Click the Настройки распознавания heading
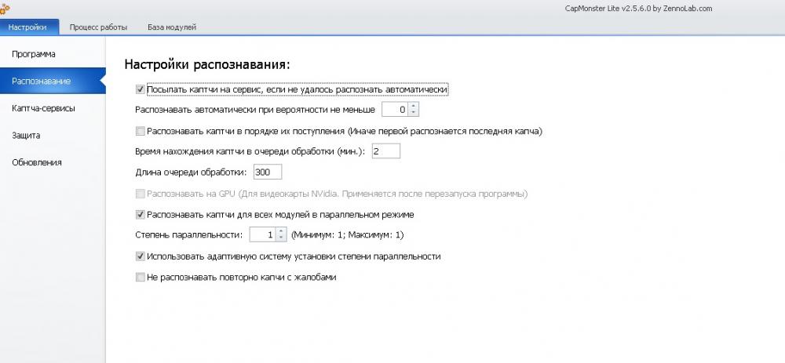This screenshot has height=363, width=785. coord(207,64)
